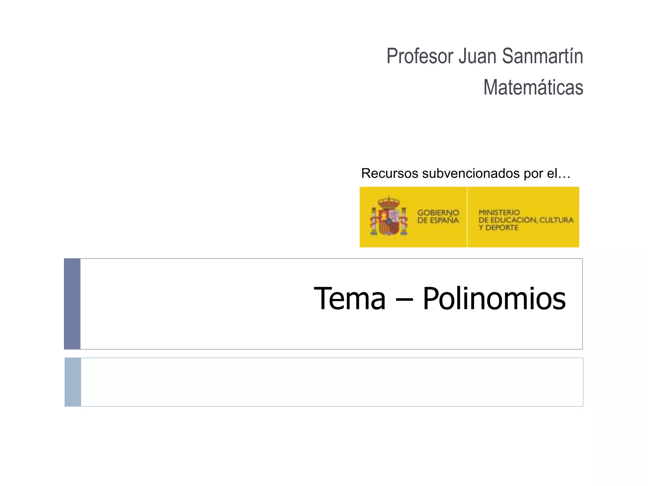648x486 pixels.
Task: Select the word 'Juan' in the heading
Action: pyautogui.click(x=477, y=56)
